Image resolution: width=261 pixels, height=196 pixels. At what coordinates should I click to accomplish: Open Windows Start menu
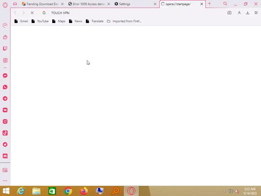pos(6,191)
